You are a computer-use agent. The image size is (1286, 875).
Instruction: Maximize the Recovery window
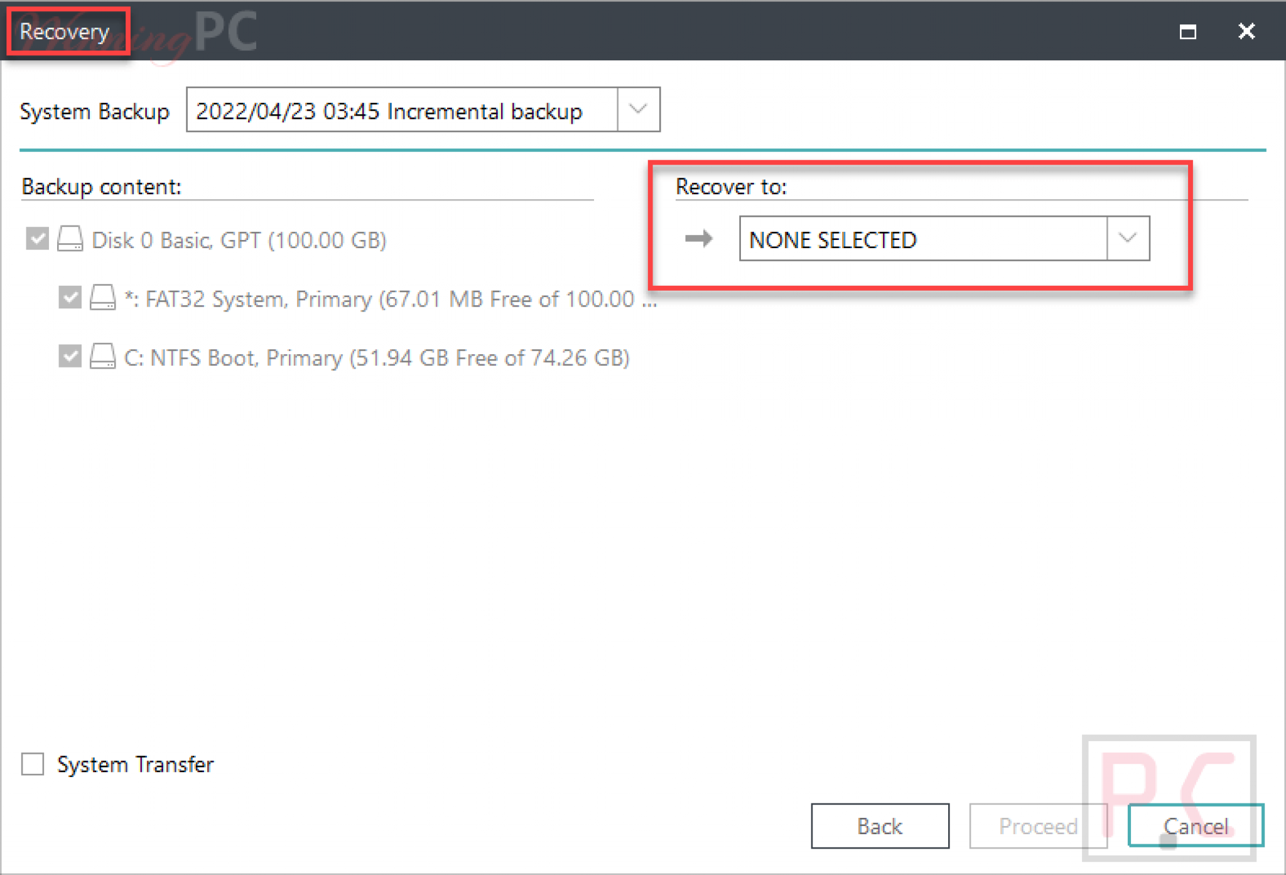[x=1187, y=31]
